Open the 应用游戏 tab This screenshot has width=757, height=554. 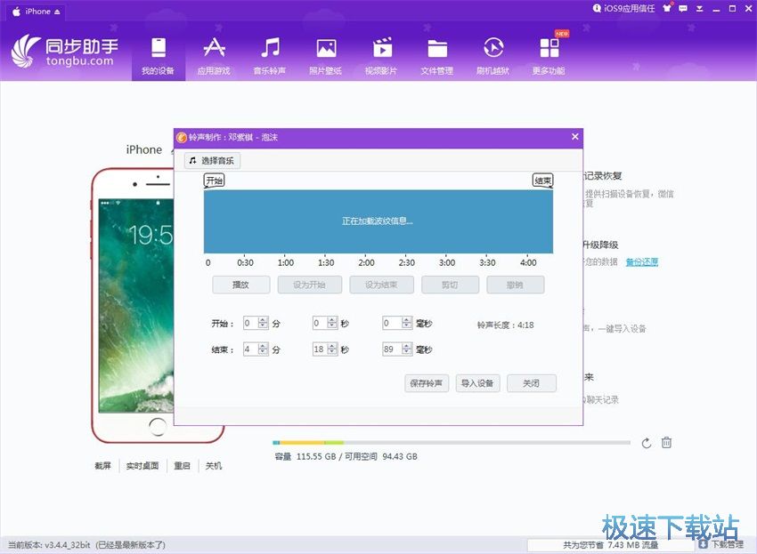[214, 56]
